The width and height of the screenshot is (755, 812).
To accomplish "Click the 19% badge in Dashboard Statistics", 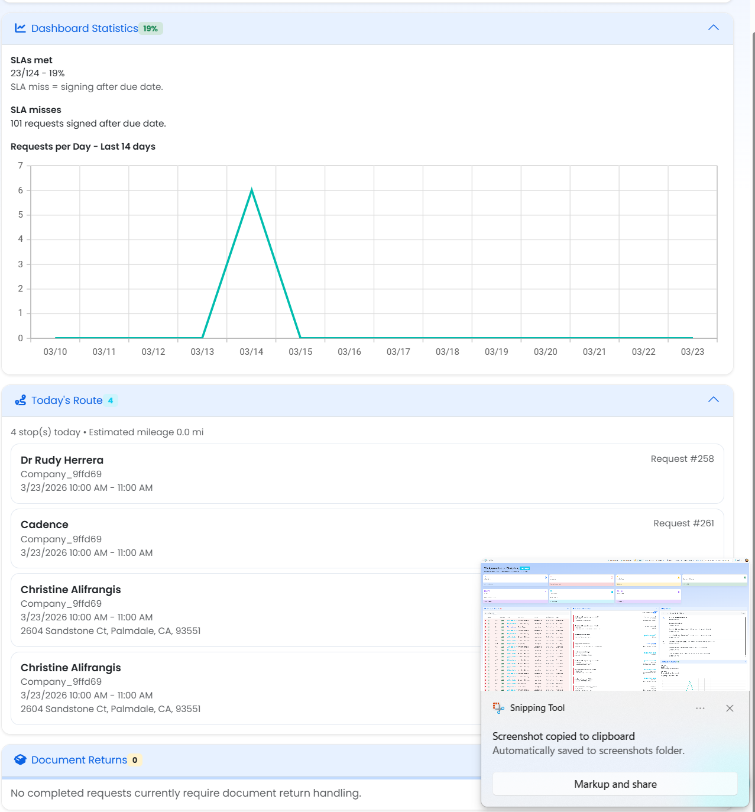I will [x=151, y=28].
